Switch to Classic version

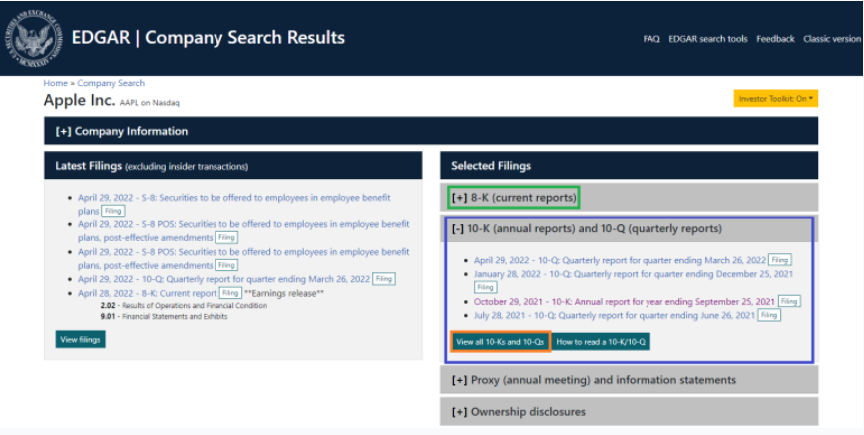(x=832, y=39)
